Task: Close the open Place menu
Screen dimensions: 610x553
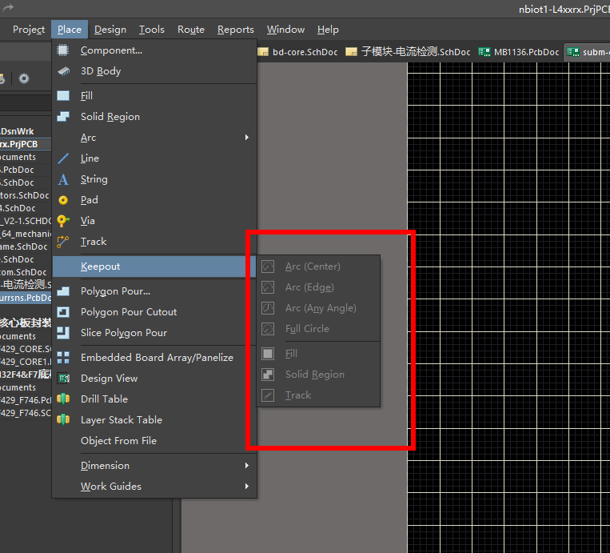Action: click(70, 30)
